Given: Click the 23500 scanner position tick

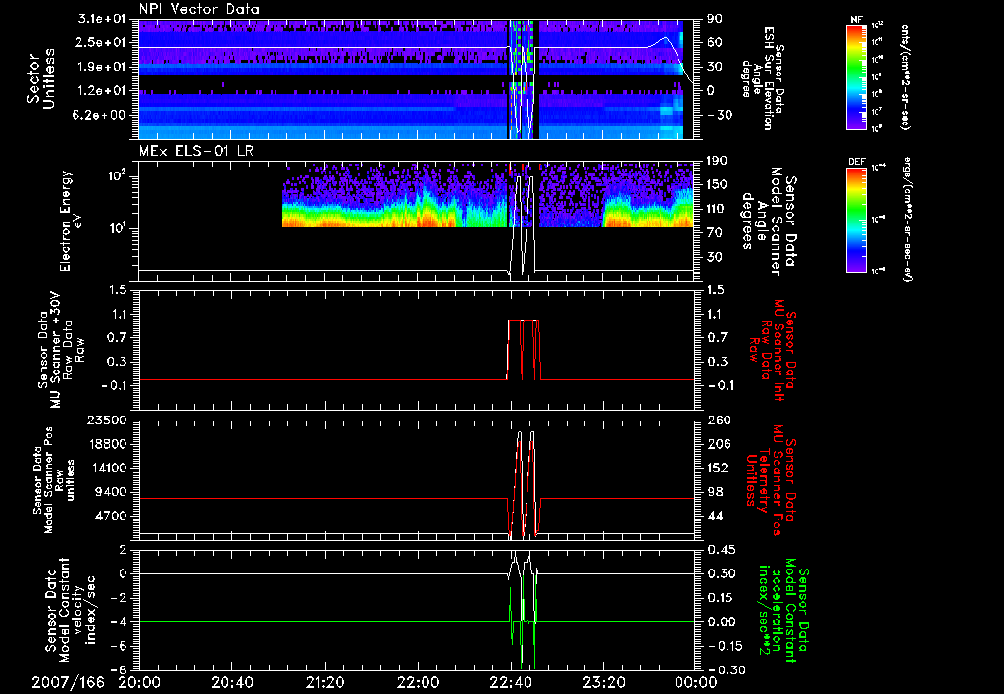Looking at the screenshot, I should tap(109, 421).
